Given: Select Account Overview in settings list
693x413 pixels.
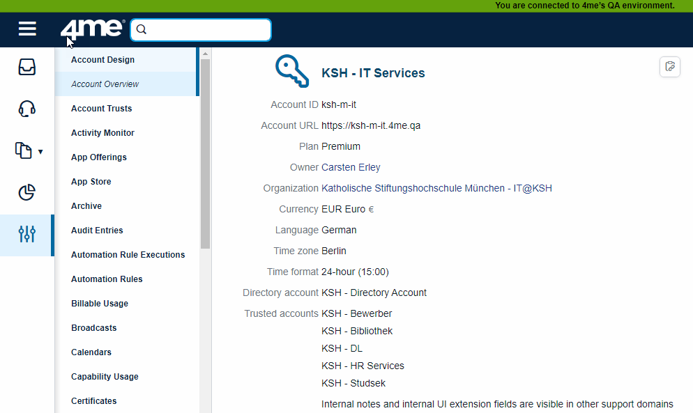Looking at the screenshot, I should tap(127, 84).
